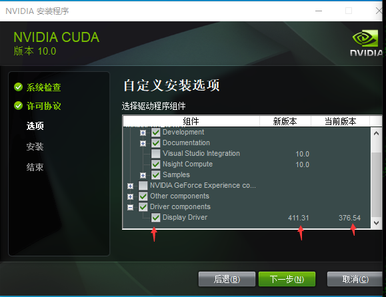Tick the NVIDIA GeForce Experience checkbox
386x297 pixels.
coord(143,185)
